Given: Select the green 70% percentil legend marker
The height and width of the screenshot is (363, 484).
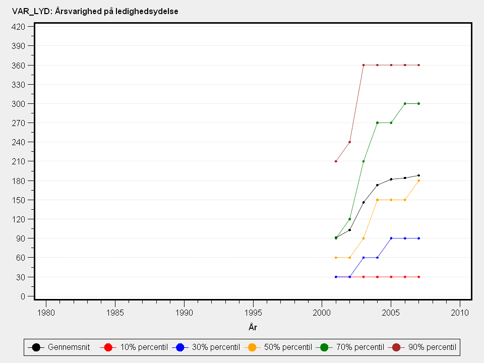Looking at the screenshot, I should [x=324, y=347].
